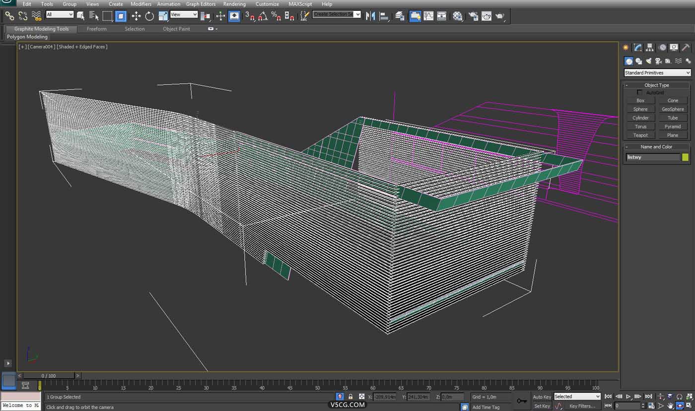Switch to Display command panel tab
This screenshot has height=411, width=695.
click(x=674, y=48)
